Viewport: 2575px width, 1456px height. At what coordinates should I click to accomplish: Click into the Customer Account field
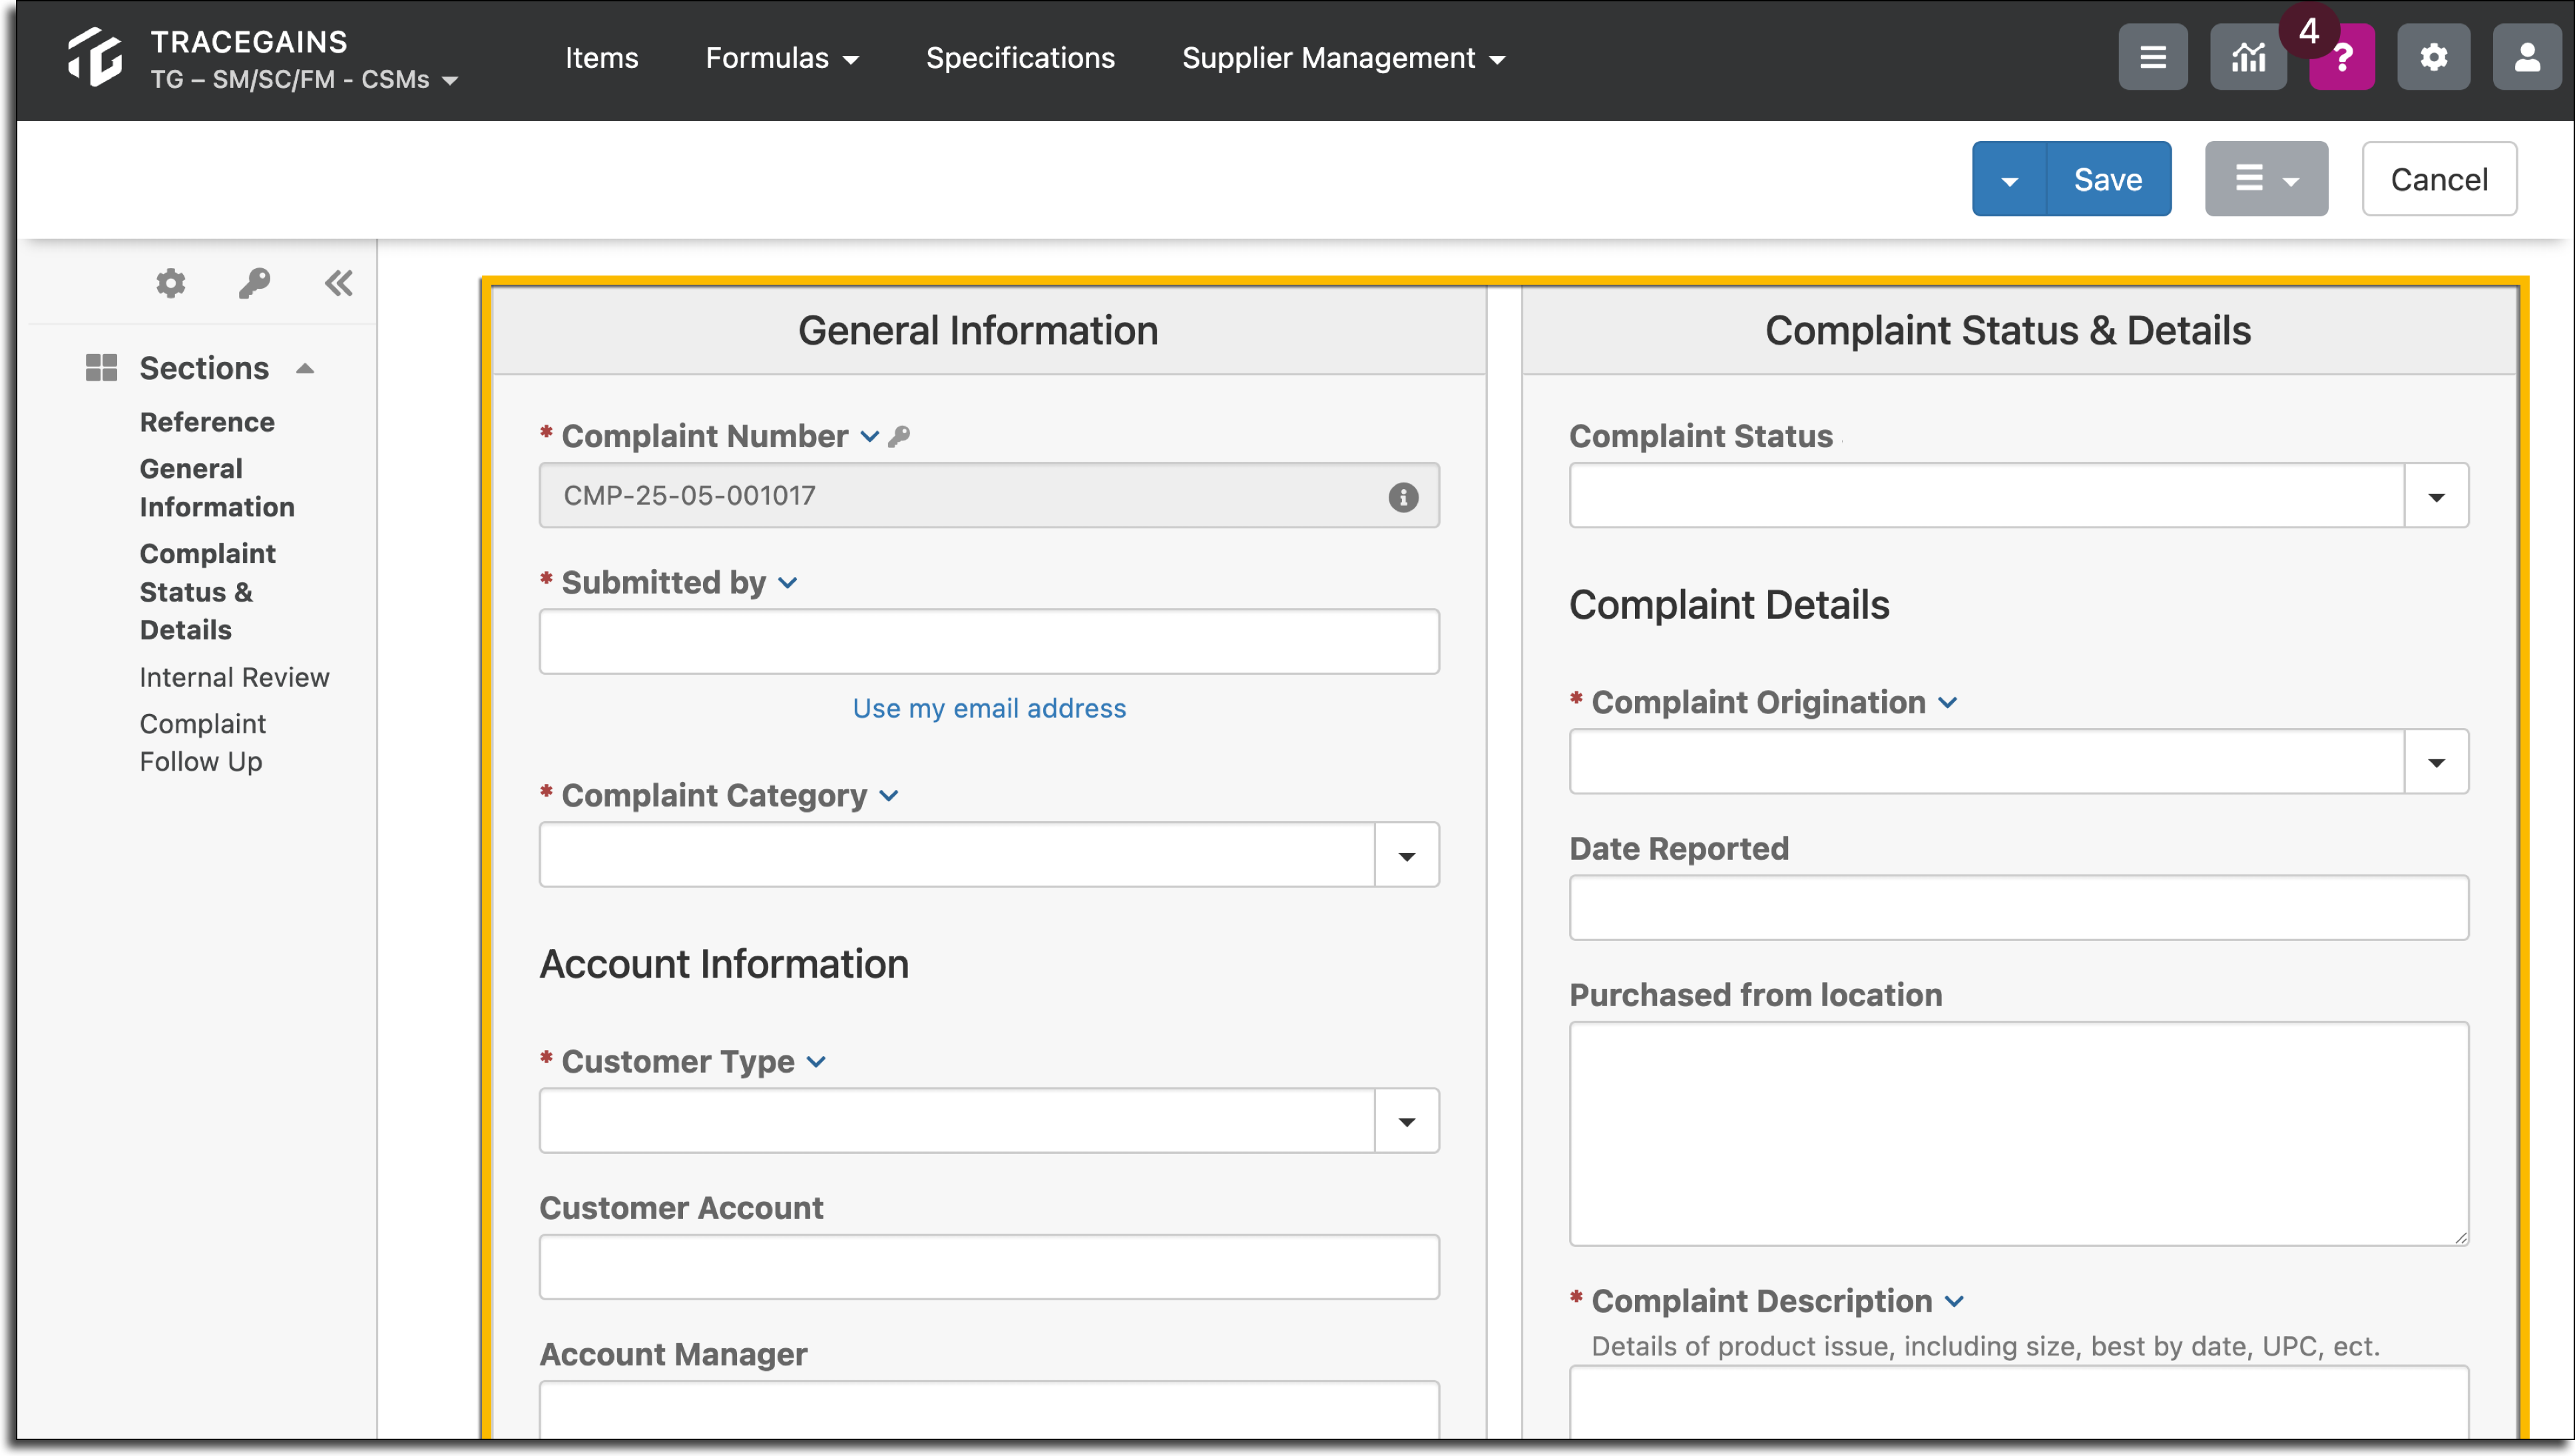coord(989,1268)
